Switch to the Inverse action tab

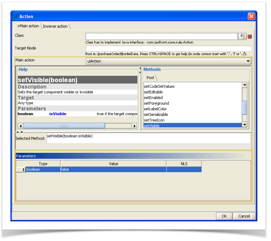(x=55, y=26)
